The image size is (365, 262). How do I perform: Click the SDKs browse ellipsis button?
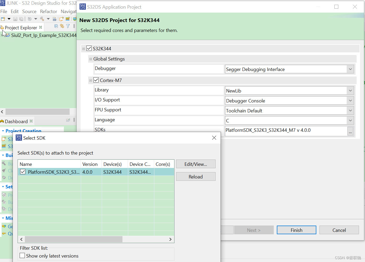coord(350,132)
